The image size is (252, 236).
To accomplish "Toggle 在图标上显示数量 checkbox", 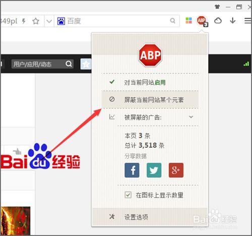I will coord(128,195).
